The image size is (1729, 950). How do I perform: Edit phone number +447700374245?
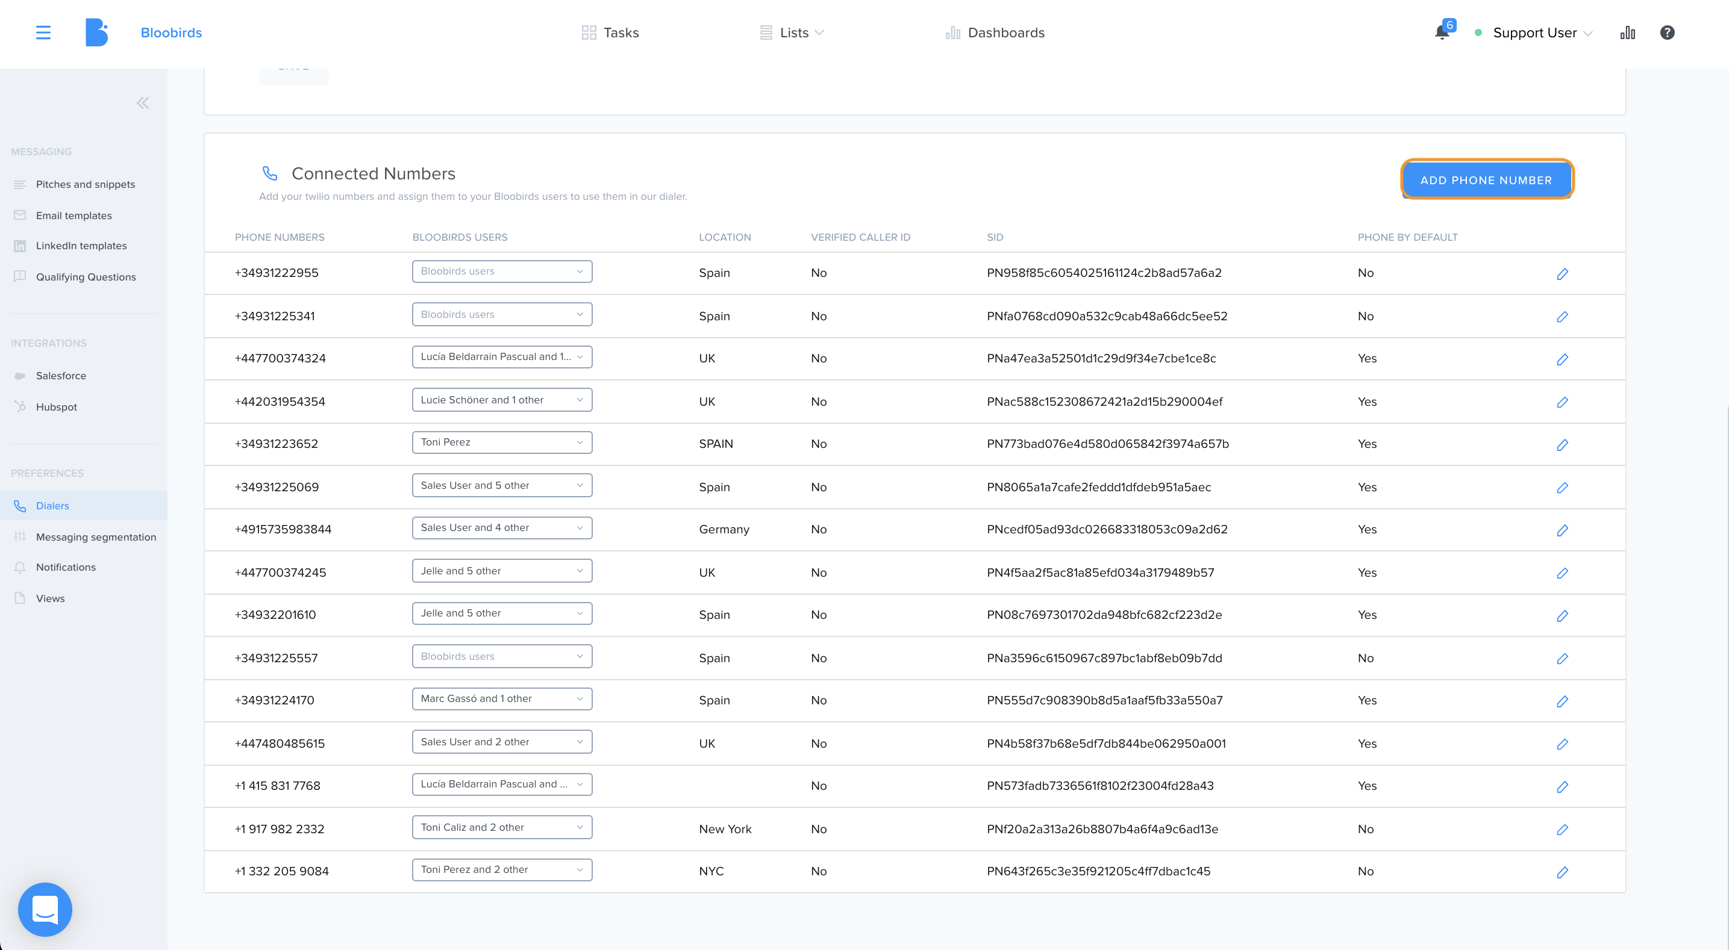1563,573
